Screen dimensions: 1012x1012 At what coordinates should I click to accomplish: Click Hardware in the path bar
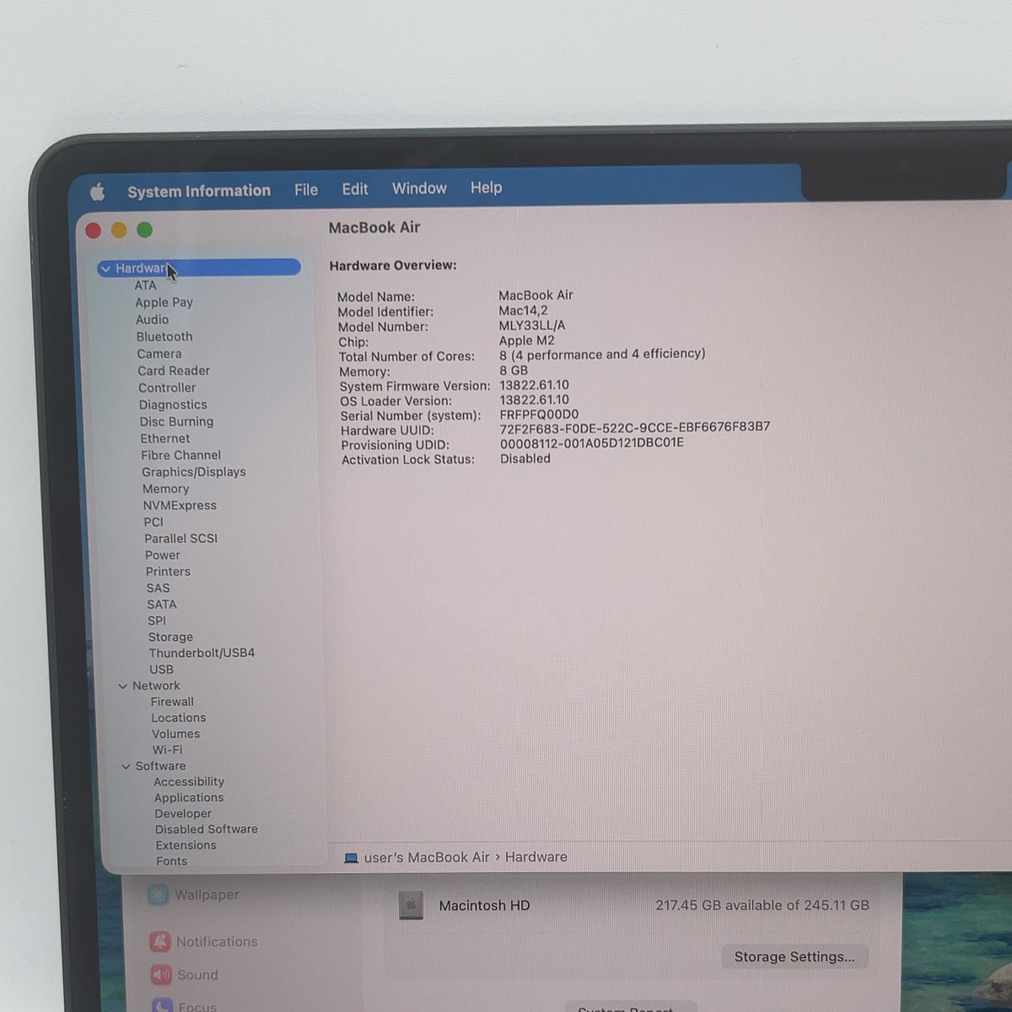(536, 857)
